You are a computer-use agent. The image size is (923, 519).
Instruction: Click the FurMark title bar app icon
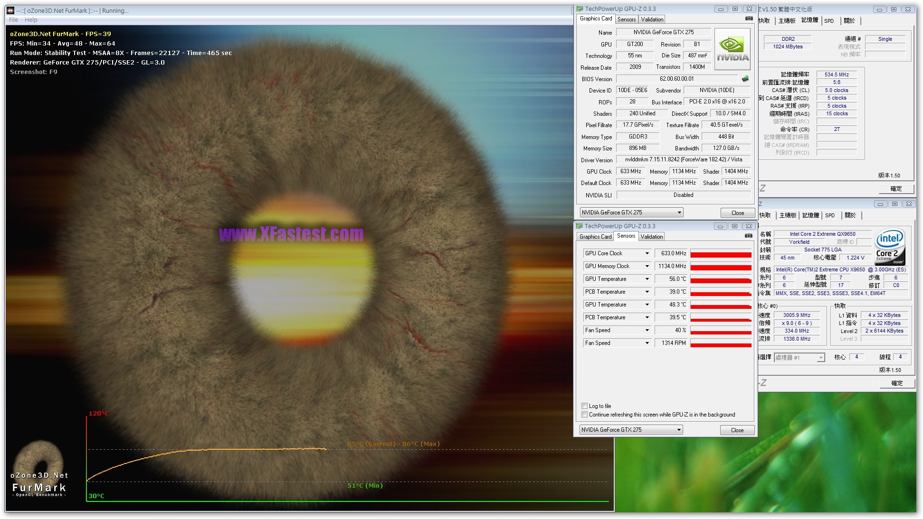coord(10,10)
